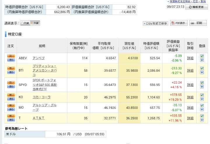Open 詳細 details for BTI
The image size is (210, 144).
coord(190,71)
